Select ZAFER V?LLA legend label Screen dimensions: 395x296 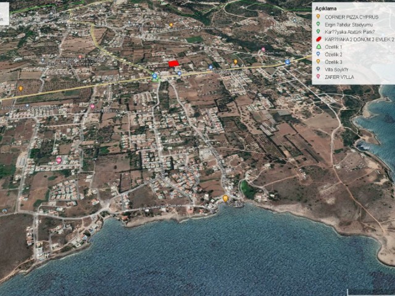tap(339, 77)
